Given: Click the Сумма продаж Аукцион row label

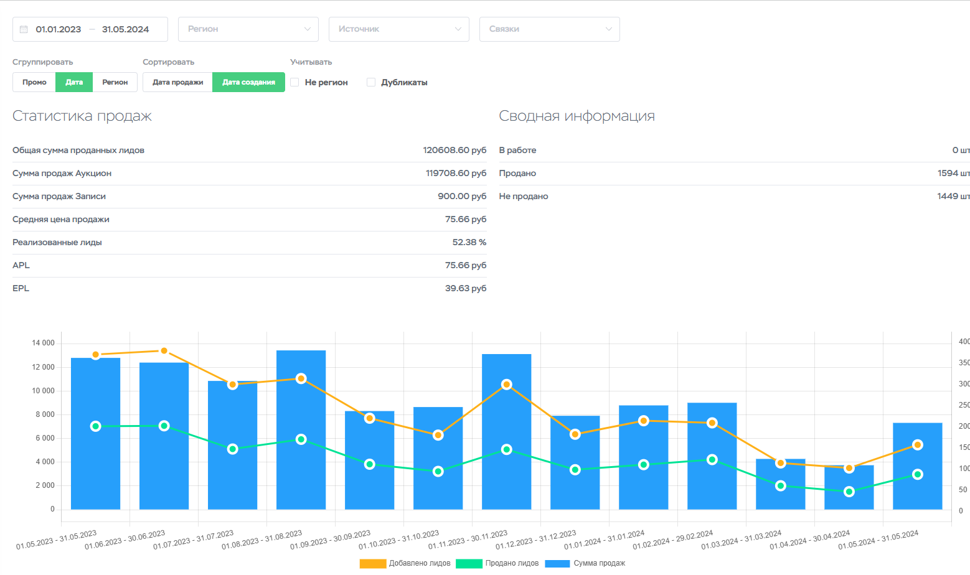Looking at the screenshot, I should click(62, 173).
